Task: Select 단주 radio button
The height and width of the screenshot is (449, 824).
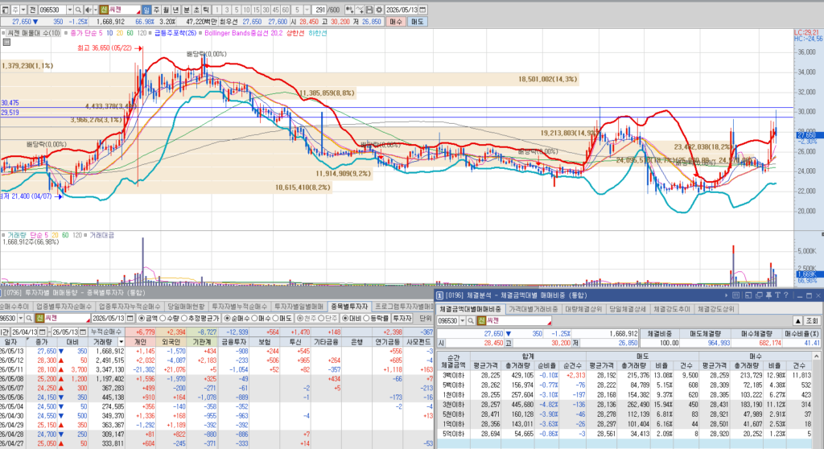Action: (321, 319)
